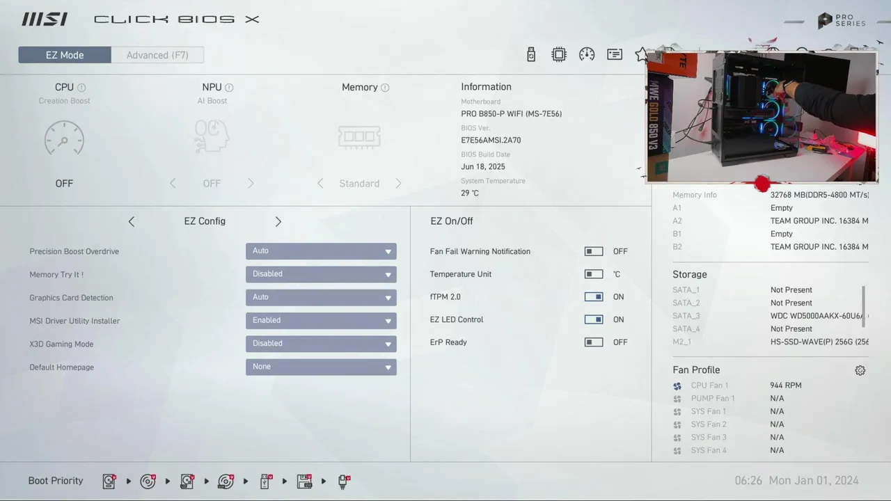Screen dimensions: 891x501
Task: Click the card-style info icon in the top toolbar
Action: 615,54
